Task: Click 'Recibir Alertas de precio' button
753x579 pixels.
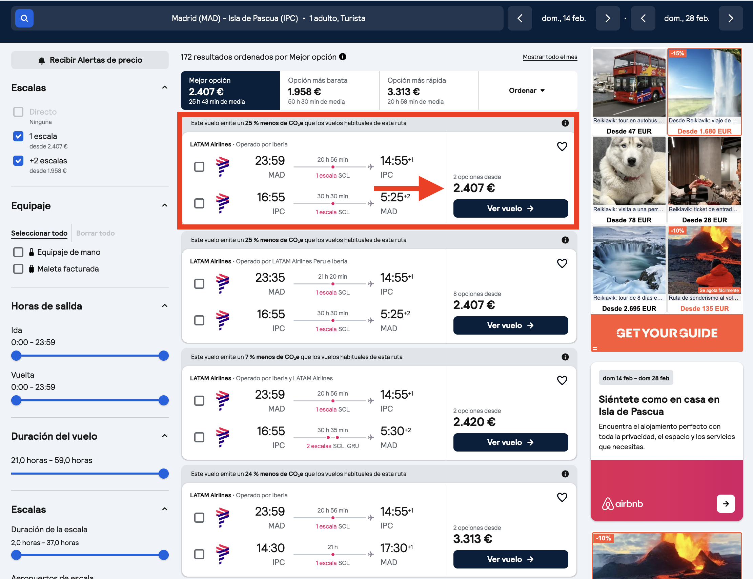Action: 90,60
